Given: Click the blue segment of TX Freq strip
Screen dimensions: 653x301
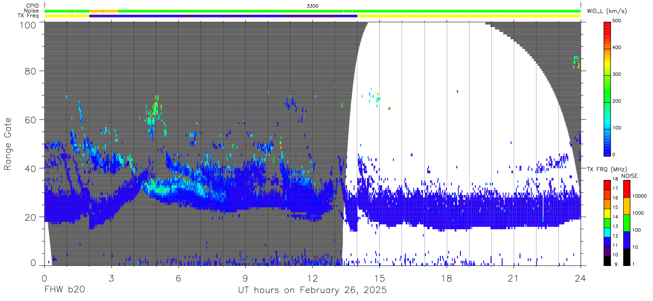Looking at the screenshot, I should pos(223,16).
